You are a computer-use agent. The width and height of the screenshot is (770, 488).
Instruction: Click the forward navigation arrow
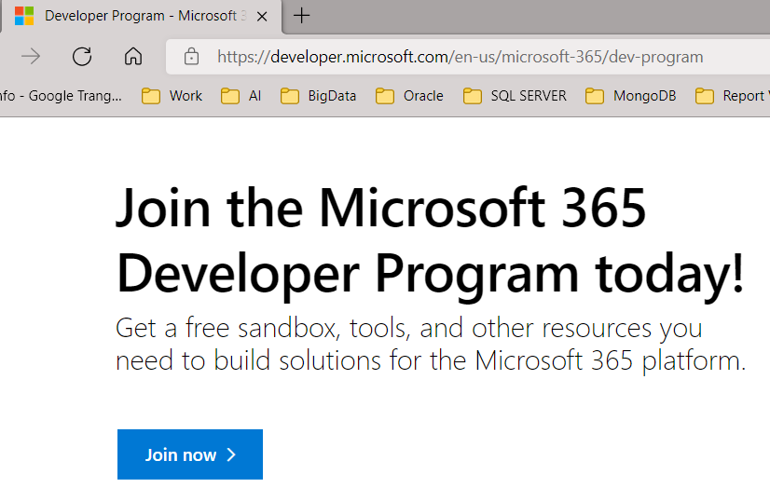[31, 57]
